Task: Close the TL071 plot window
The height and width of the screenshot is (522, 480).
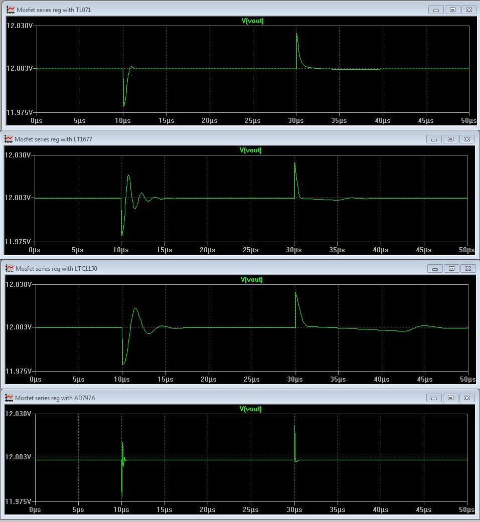Action: point(469,10)
